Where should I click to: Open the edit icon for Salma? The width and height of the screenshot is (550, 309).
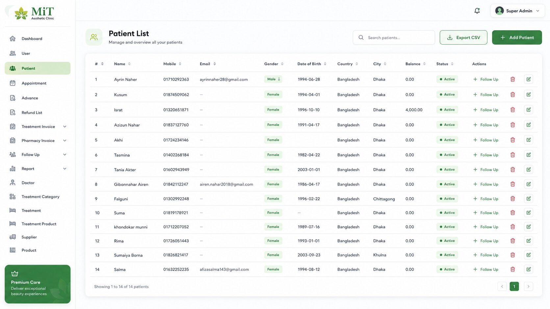(528, 269)
